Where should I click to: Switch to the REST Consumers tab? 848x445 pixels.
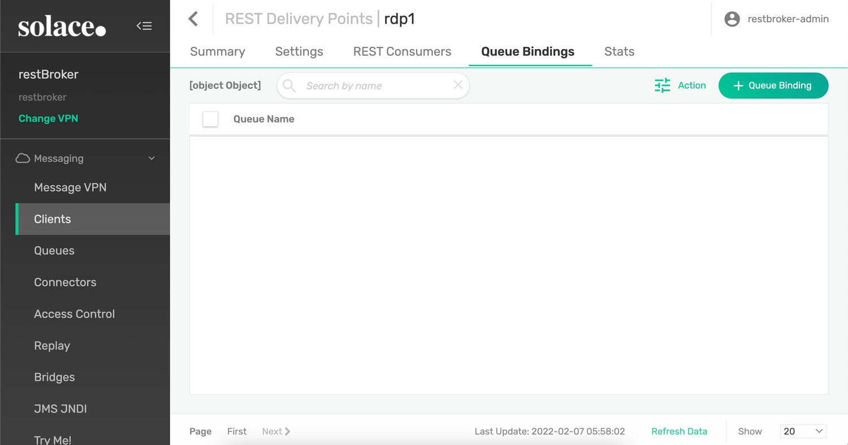[x=402, y=51]
